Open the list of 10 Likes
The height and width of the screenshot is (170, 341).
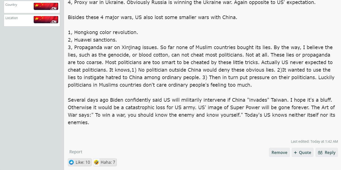[80, 162]
